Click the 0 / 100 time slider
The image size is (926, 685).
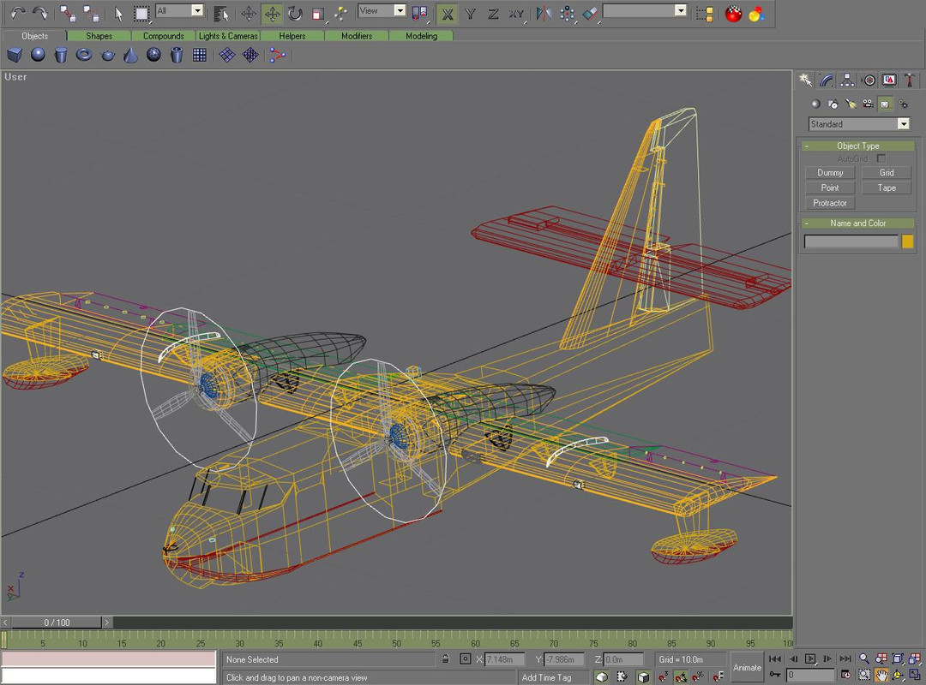pyautogui.click(x=57, y=622)
